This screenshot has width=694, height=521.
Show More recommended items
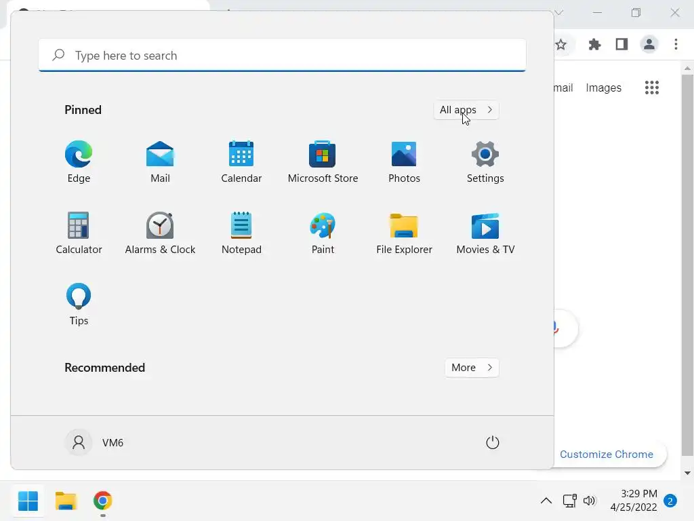coord(472,368)
